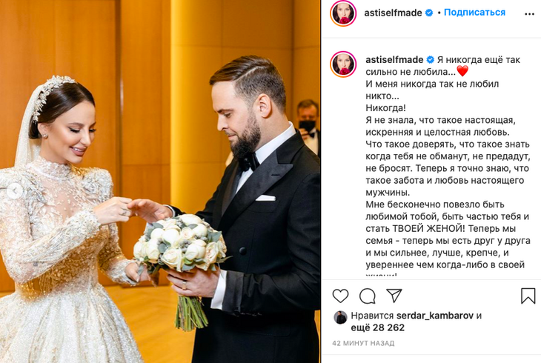The width and height of the screenshot is (541, 363).
Task: Click the caption profile avatar
Action: [343, 64]
